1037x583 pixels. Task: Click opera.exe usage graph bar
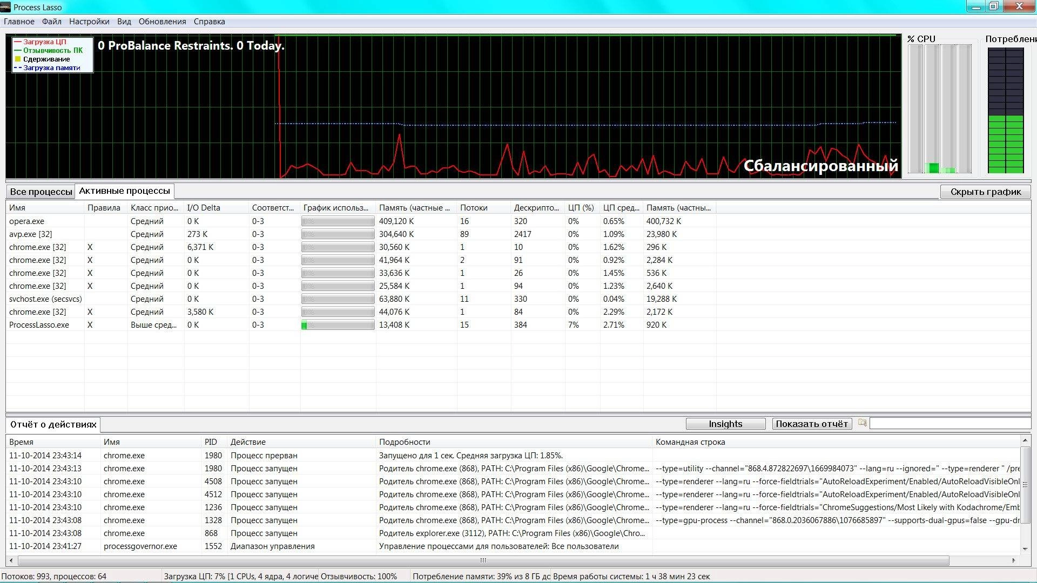coord(338,221)
